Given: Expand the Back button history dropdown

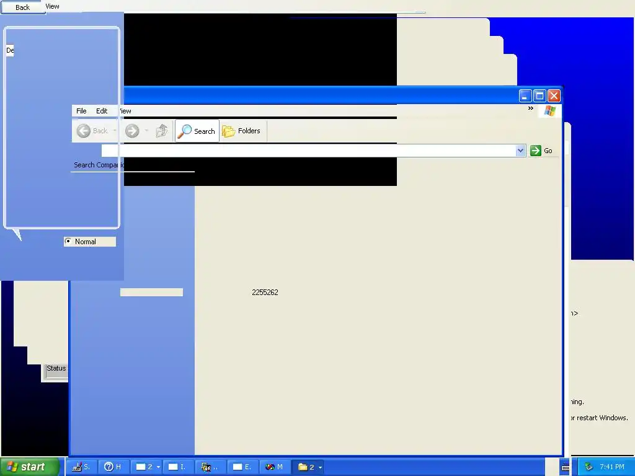Looking at the screenshot, I should tap(115, 131).
